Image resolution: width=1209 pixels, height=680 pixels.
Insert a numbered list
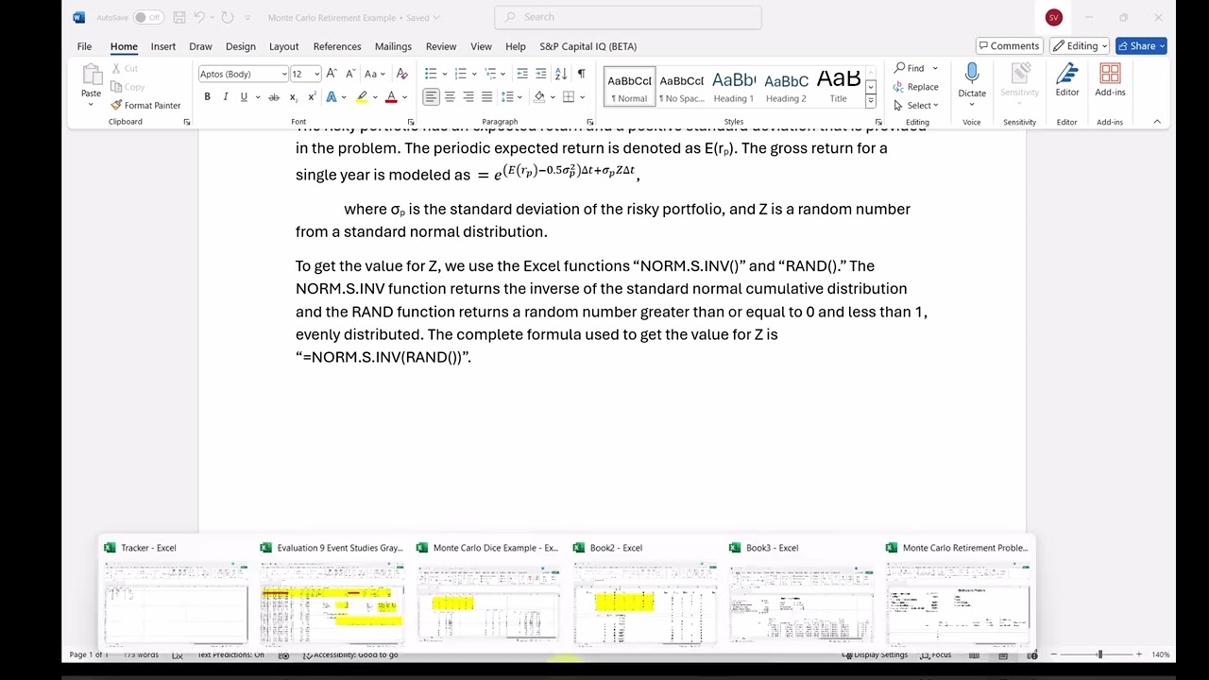click(x=460, y=74)
